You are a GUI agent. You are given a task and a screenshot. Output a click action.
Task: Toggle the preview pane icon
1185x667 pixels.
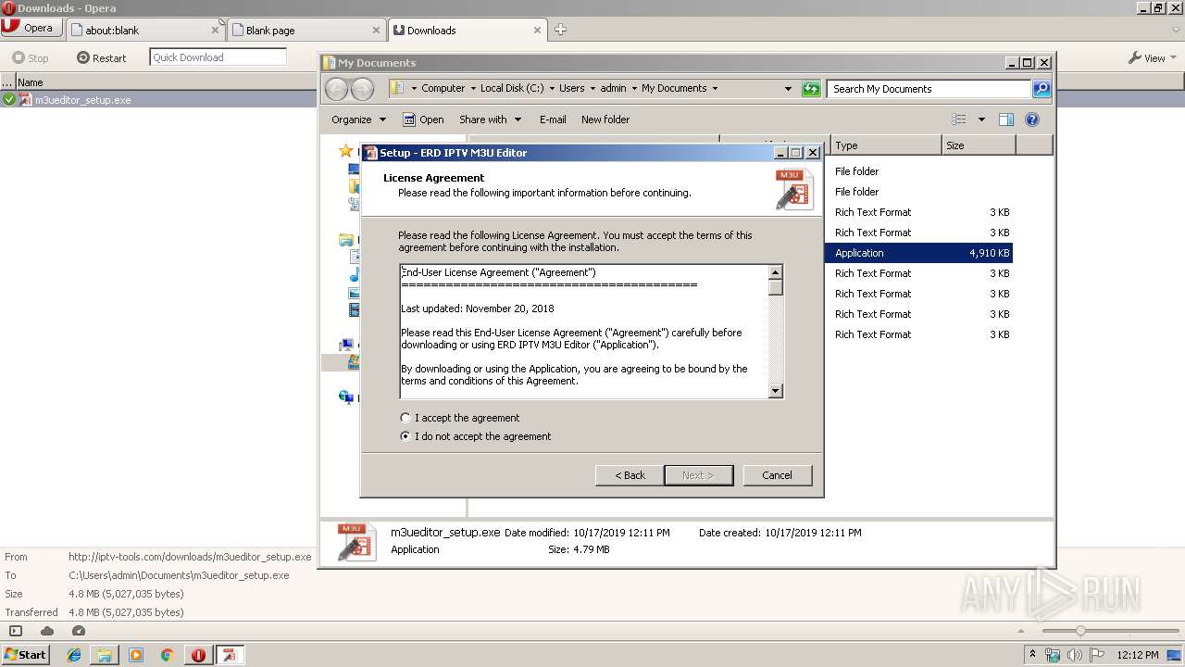(x=1006, y=120)
